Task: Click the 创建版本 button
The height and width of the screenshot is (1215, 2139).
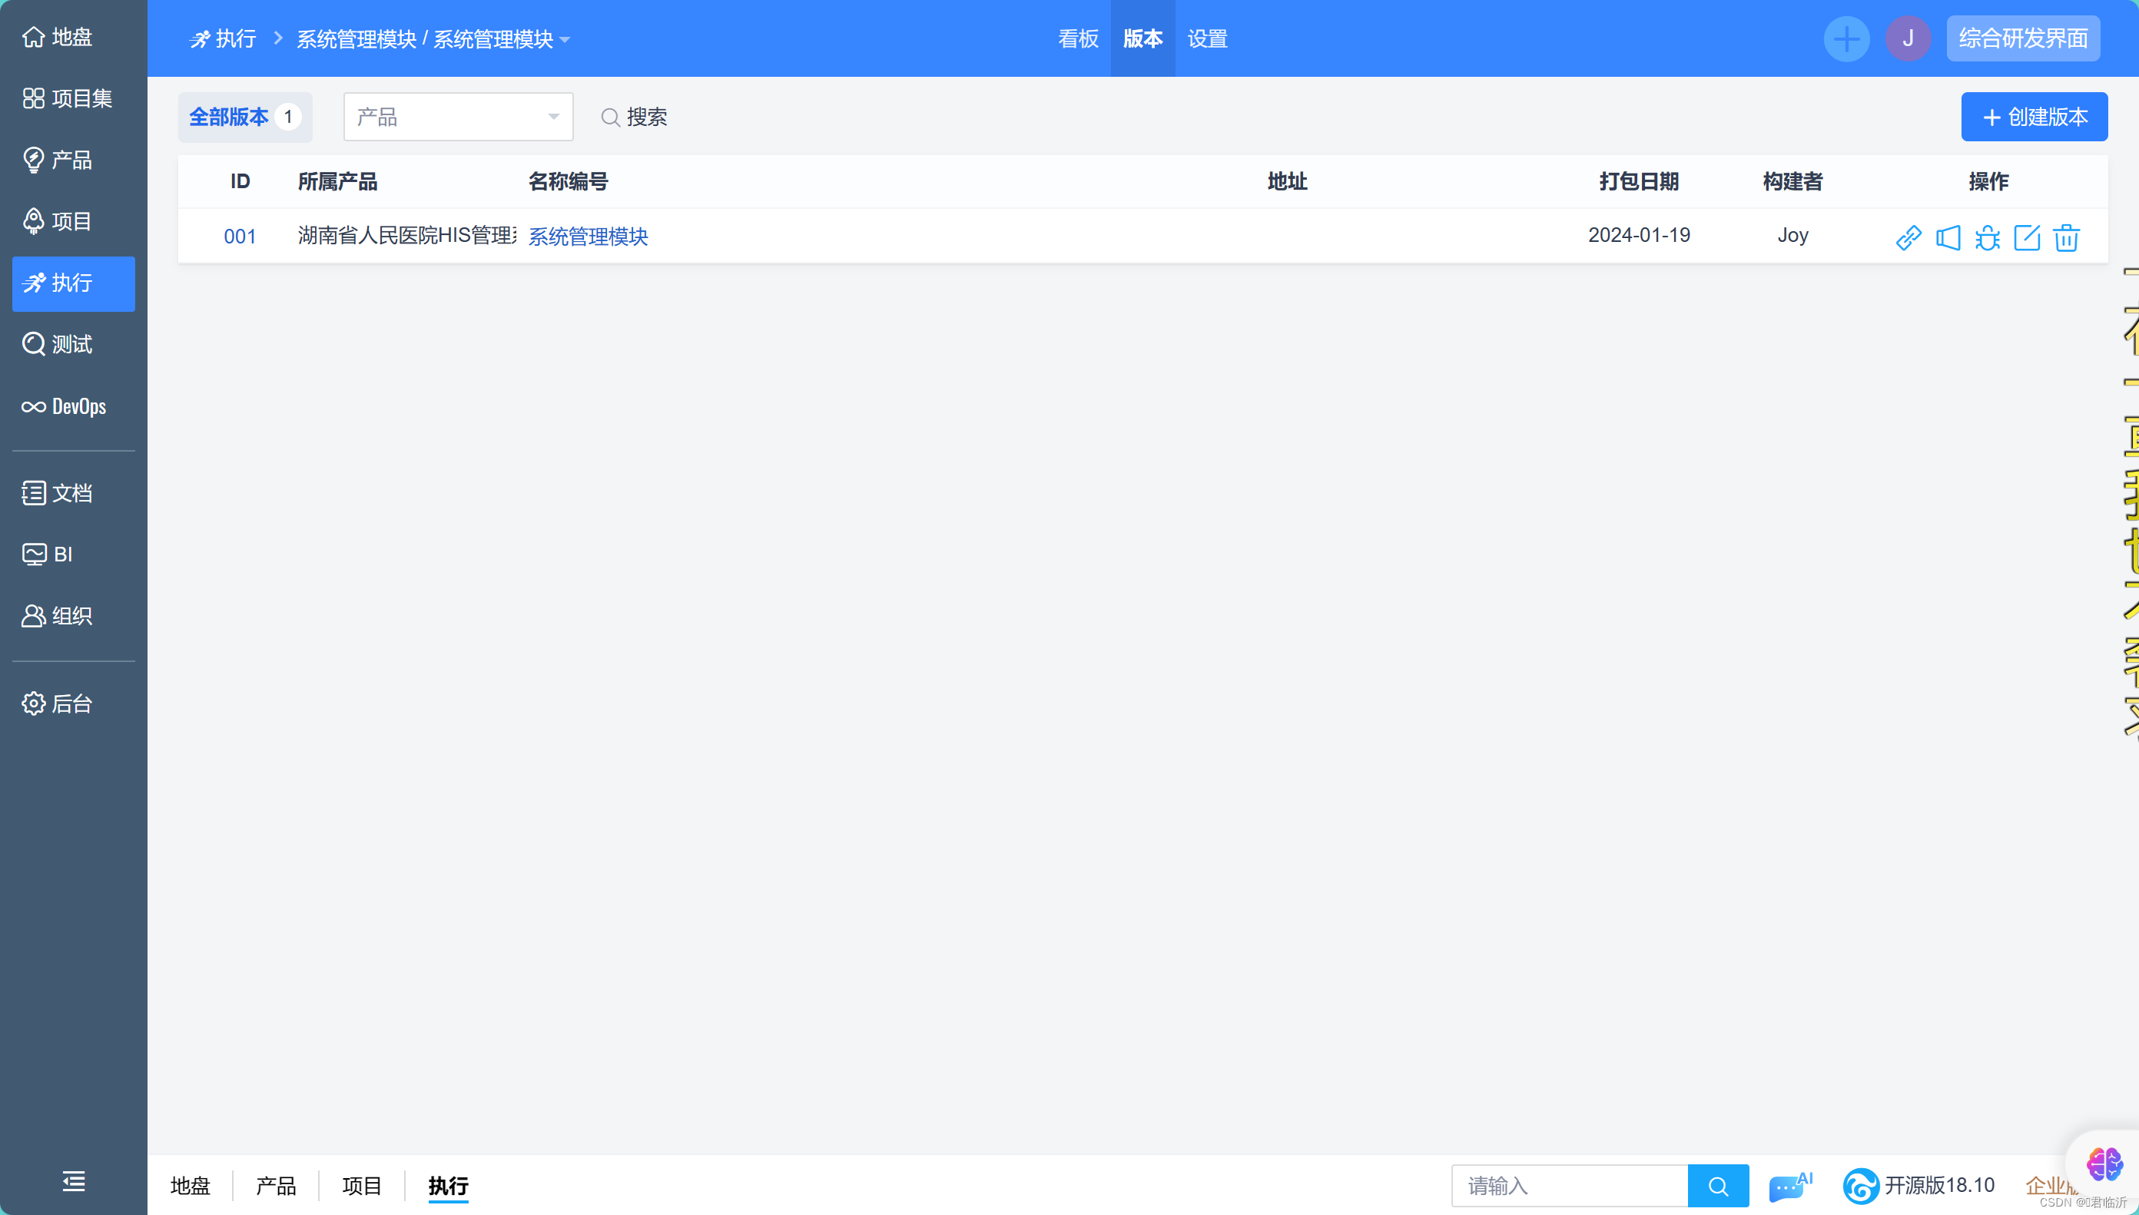Action: click(2034, 117)
